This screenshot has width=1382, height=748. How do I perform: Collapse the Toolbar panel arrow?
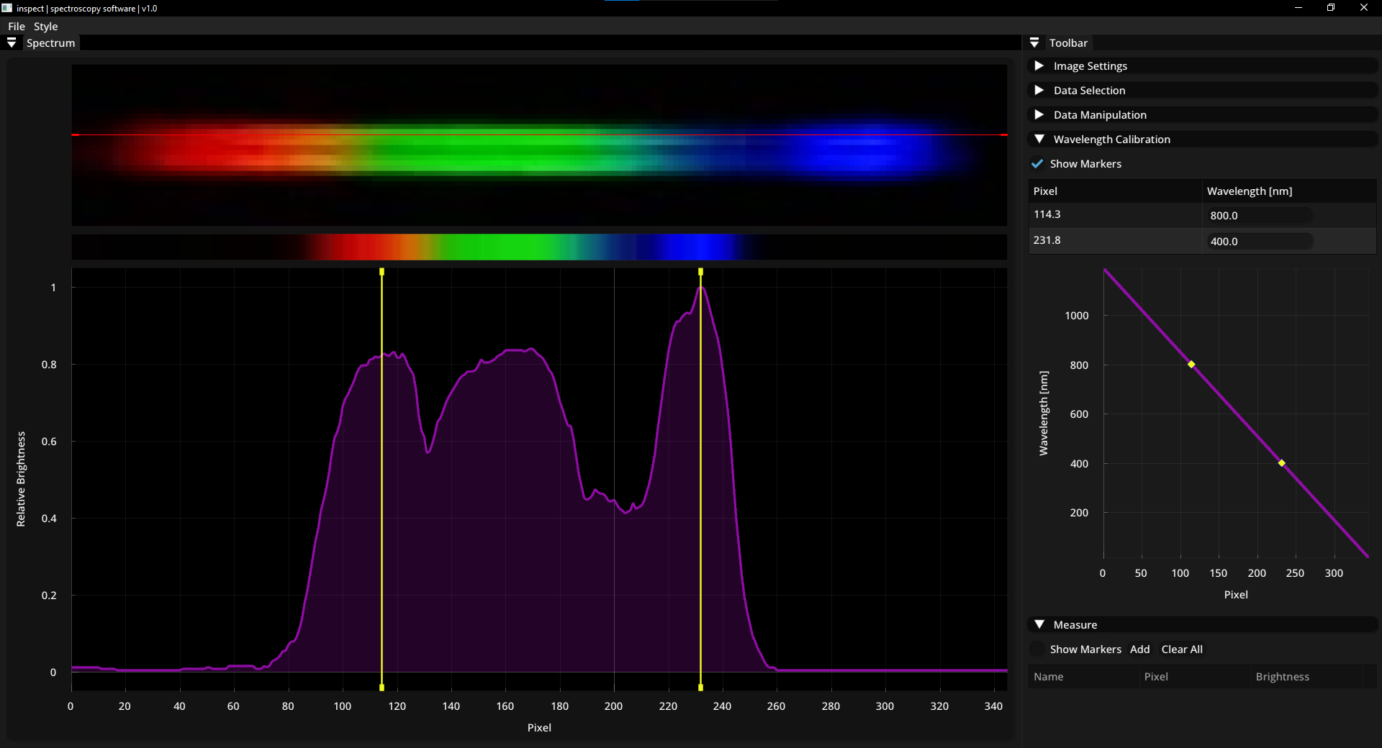1034,43
